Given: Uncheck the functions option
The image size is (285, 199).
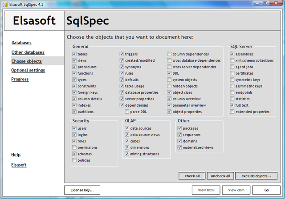Looking at the screenshot, I should pyautogui.click(x=74, y=73).
